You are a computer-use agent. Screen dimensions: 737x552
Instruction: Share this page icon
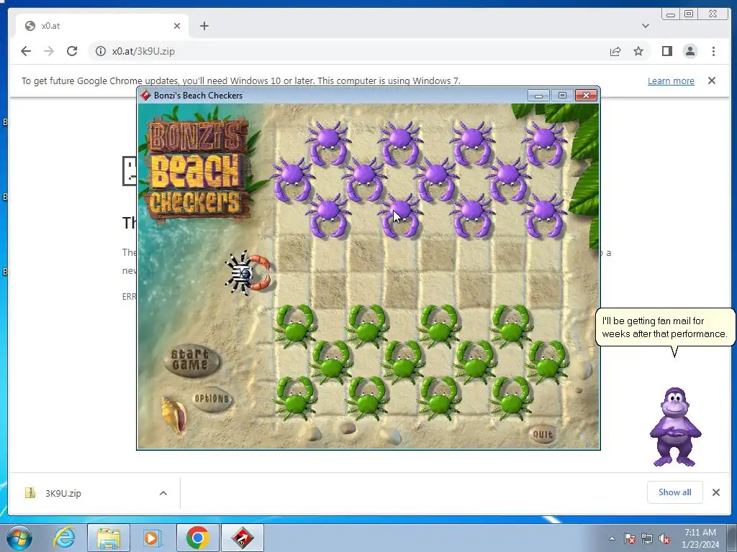pyautogui.click(x=615, y=51)
